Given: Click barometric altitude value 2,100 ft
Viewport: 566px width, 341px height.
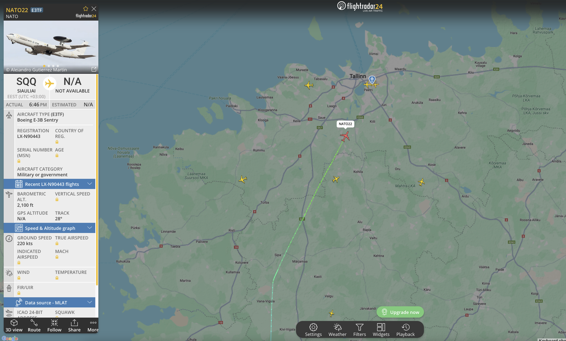Looking at the screenshot, I should tap(25, 205).
